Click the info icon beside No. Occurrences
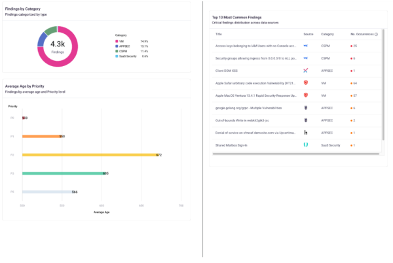 pos(376,33)
